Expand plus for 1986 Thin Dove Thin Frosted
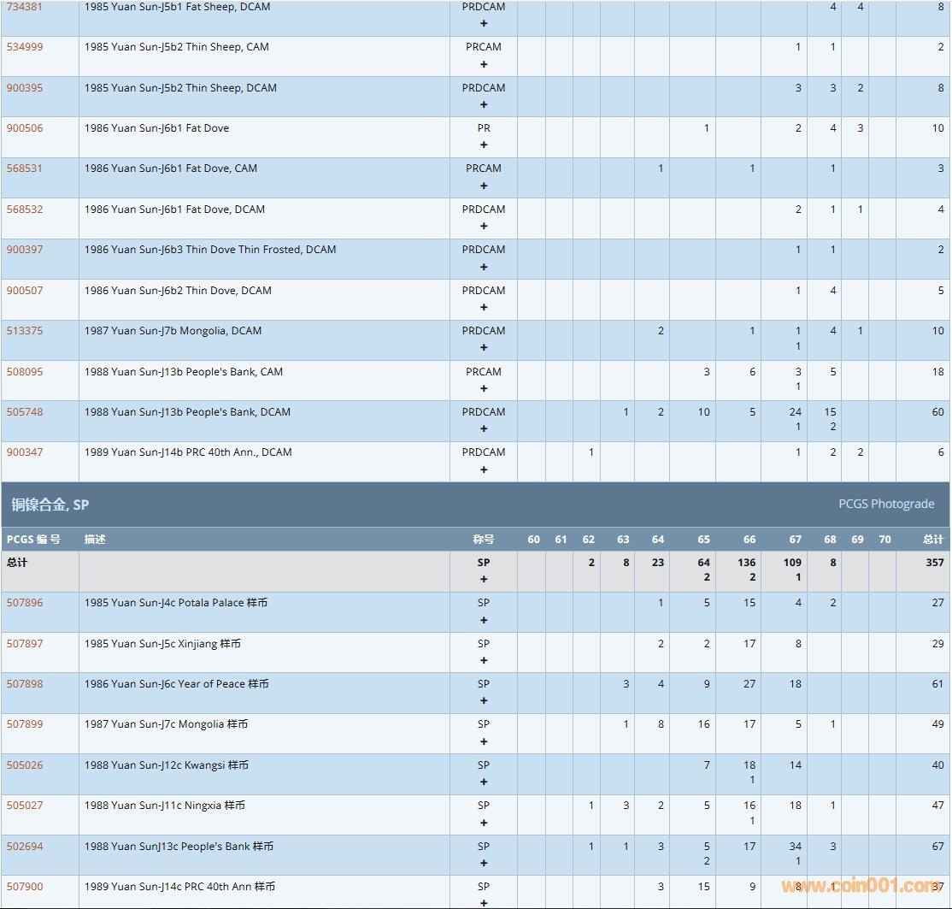Image resolution: width=952 pixels, height=909 pixels. 484,267
